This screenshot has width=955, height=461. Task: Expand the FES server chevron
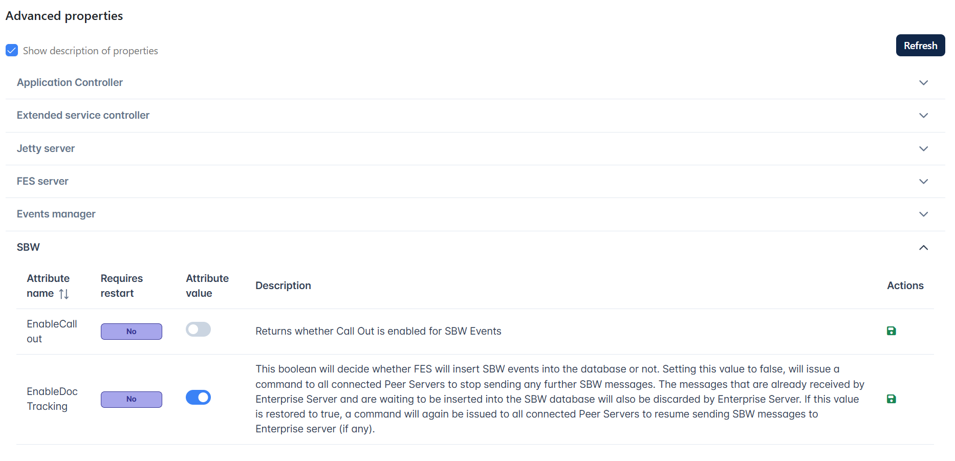coord(923,182)
